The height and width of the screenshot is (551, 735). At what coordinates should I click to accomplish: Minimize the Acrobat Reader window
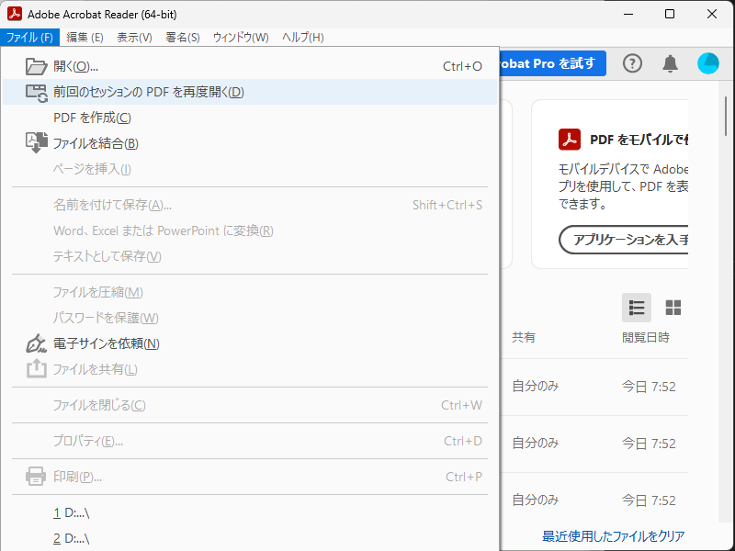[628, 14]
